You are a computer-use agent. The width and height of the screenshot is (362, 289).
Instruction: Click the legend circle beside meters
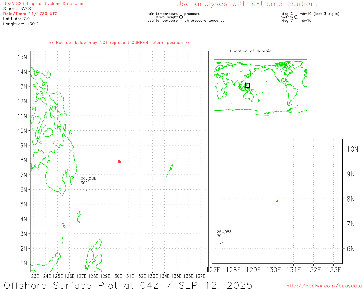tap(296, 17)
